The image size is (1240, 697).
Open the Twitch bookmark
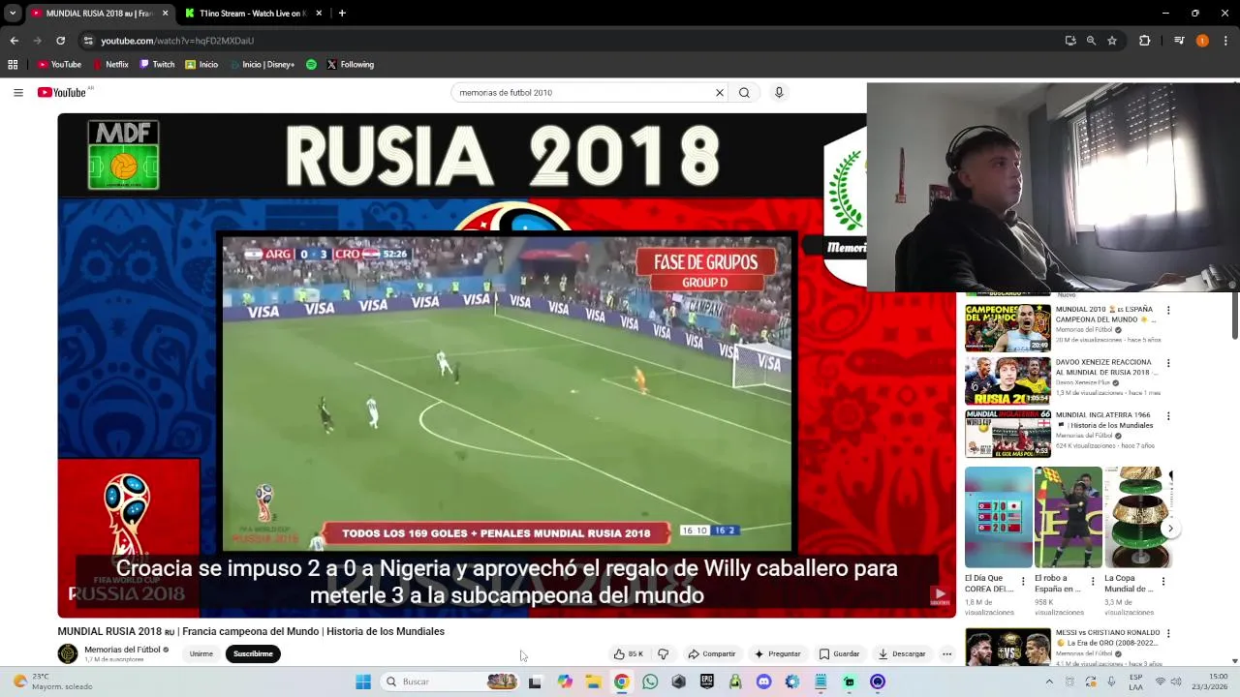[x=157, y=65]
